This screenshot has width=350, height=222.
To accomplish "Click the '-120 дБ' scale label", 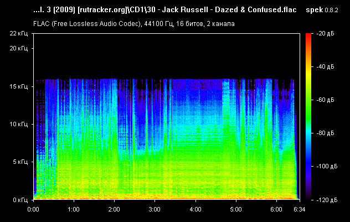I will pyautogui.click(x=327, y=200).
